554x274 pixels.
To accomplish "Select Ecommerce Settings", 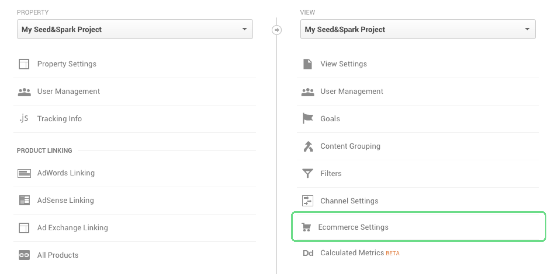I will (353, 227).
